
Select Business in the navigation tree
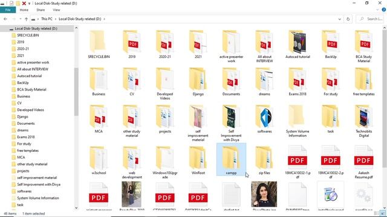point(24,96)
